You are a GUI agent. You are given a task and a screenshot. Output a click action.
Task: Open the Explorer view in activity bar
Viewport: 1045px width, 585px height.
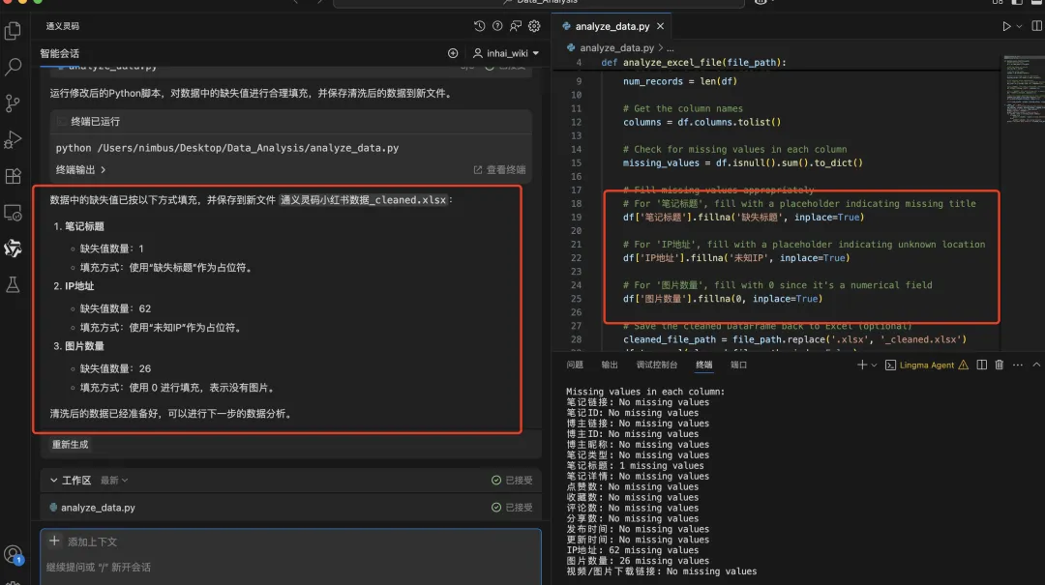(13, 31)
